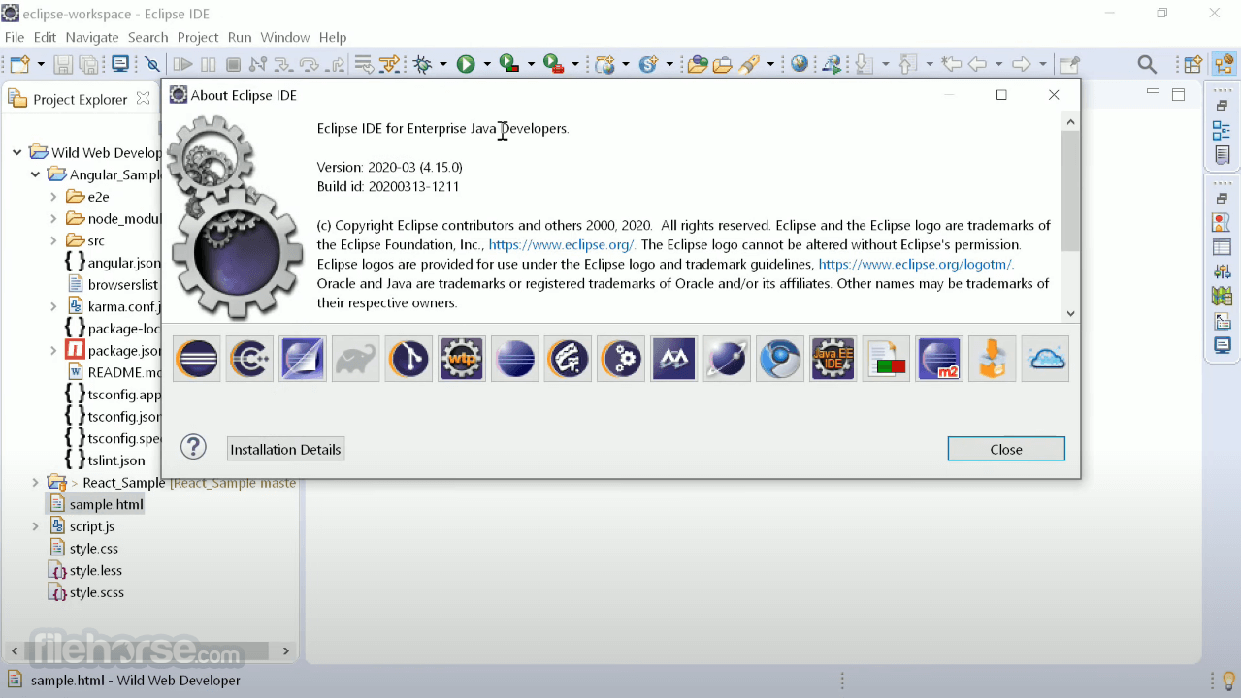Click Installation Details button

pyautogui.click(x=285, y=450)
